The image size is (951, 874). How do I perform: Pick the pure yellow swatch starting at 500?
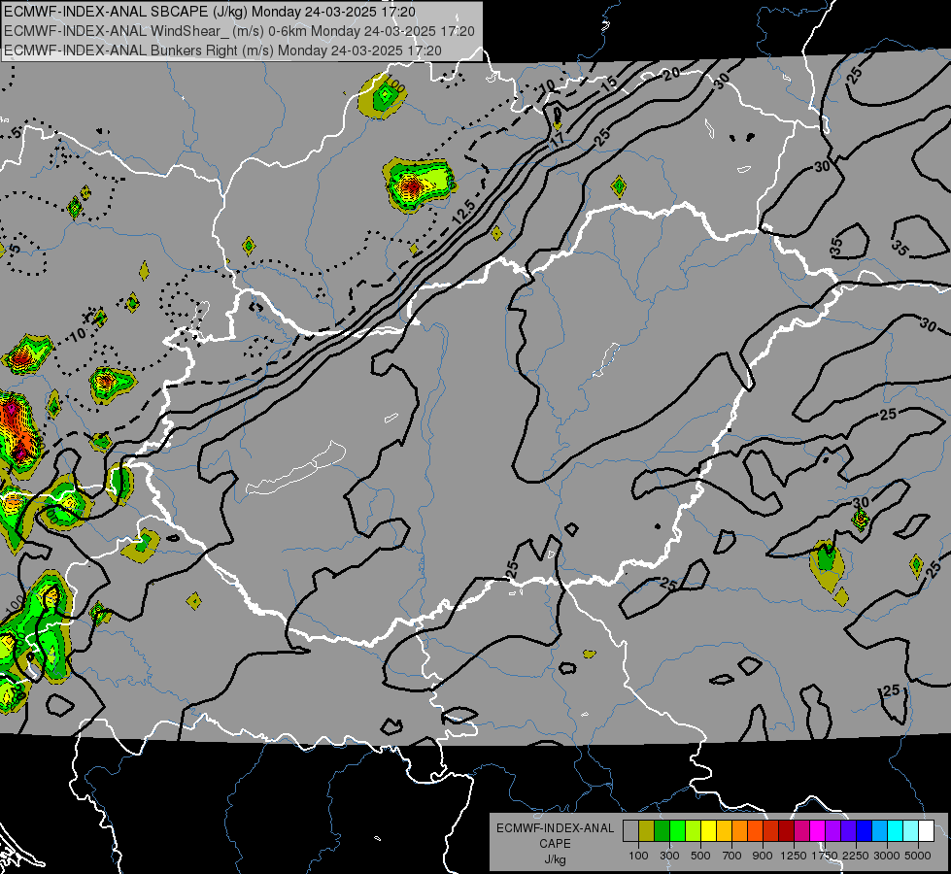tap(708, 831)
